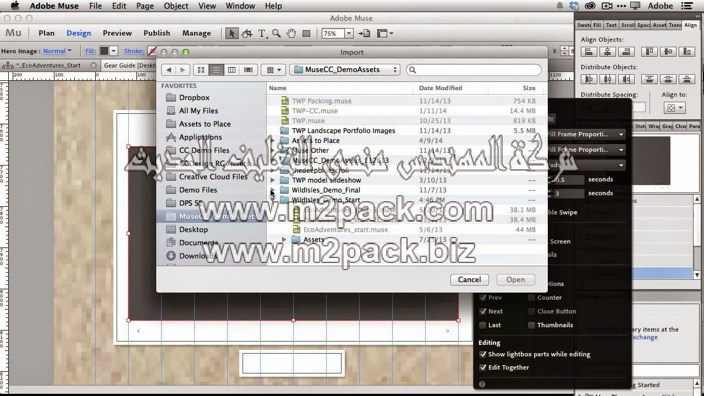Switch to Publish mode
This screenshot has width=704, height=396.
point(157,33)
